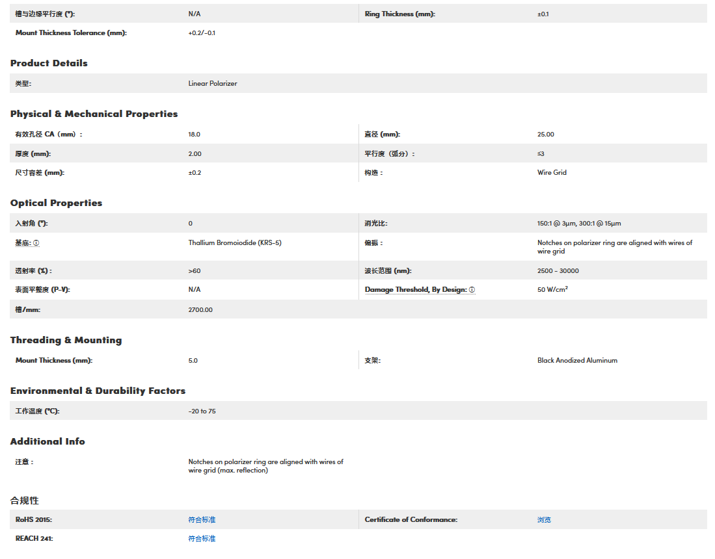Viewport: 715px width, 559px height.
Task: Select the Environmental & Durability Factors heading
Action: pyautogui.click(x=98, y=391)
